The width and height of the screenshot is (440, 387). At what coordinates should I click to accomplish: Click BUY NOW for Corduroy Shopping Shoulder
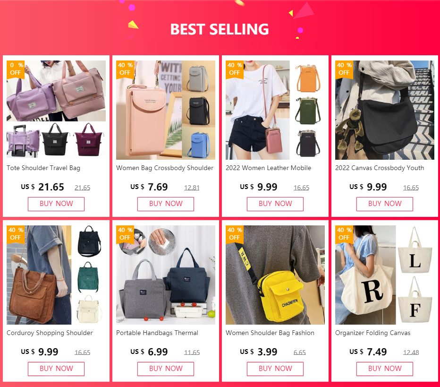pos(56,369)
